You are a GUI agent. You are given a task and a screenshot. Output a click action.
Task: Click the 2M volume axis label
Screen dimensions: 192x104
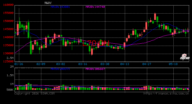tap(12, 67)
